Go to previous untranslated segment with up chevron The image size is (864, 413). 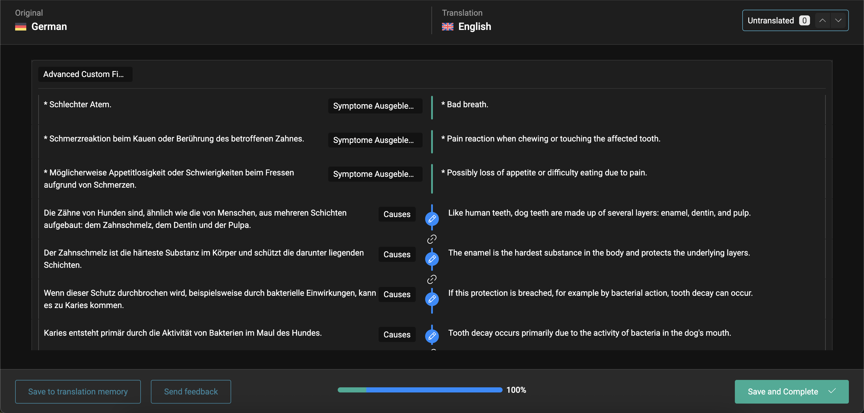[822, 21]
